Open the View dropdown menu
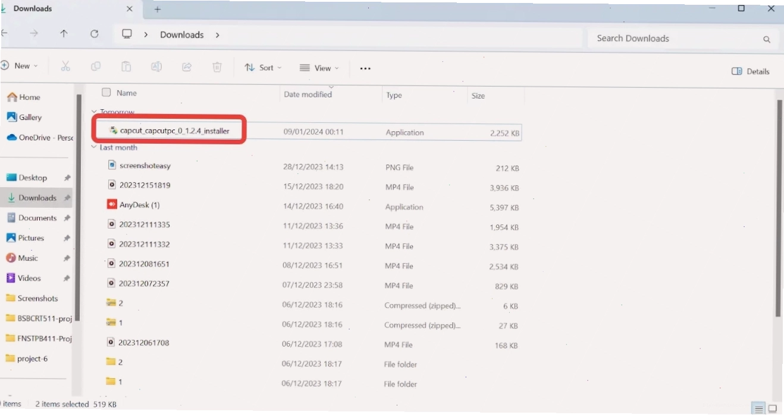Image resolution: width=784 pixels, height=415 pixels. [x=318, y=68]
